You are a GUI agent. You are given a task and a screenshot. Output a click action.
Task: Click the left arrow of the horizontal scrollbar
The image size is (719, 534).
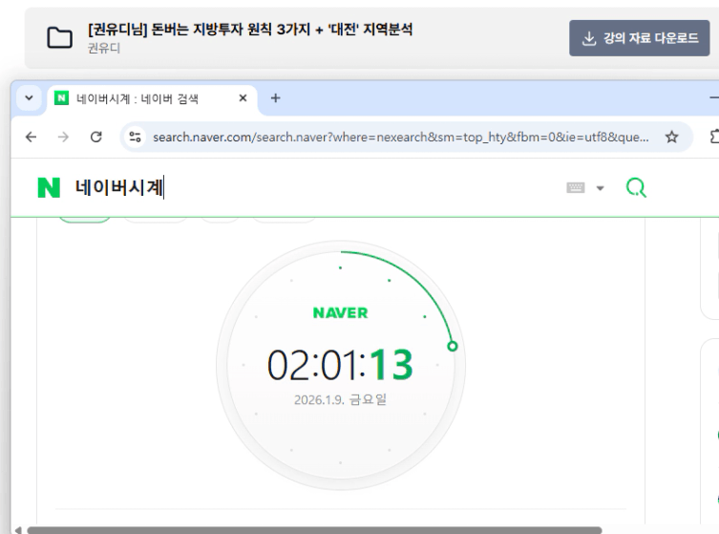(17, 530)
